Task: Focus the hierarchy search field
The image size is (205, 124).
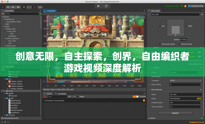Action: [22, 14]
